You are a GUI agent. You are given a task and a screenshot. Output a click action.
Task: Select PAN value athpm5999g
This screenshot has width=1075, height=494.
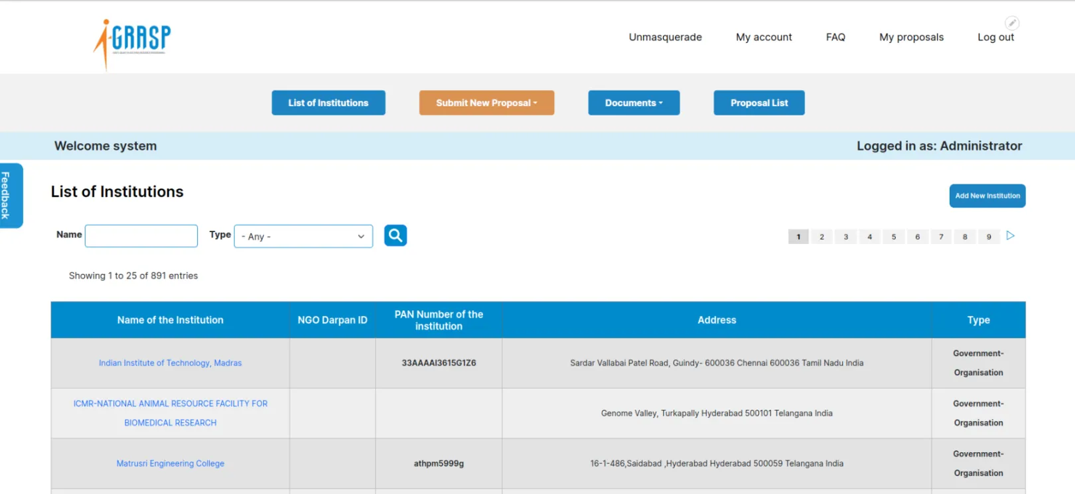(439, 463)
